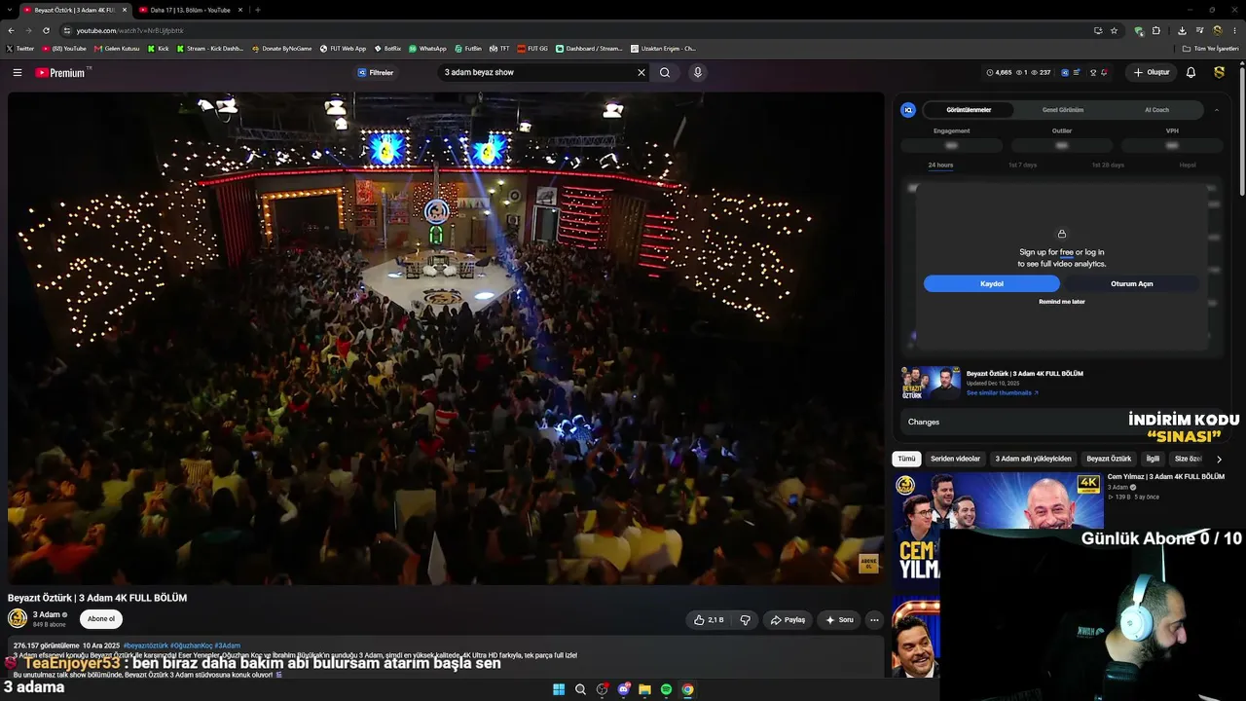Click the search magnifier button
Viewport: 1246px width, 701px height.
coord(665,72)
